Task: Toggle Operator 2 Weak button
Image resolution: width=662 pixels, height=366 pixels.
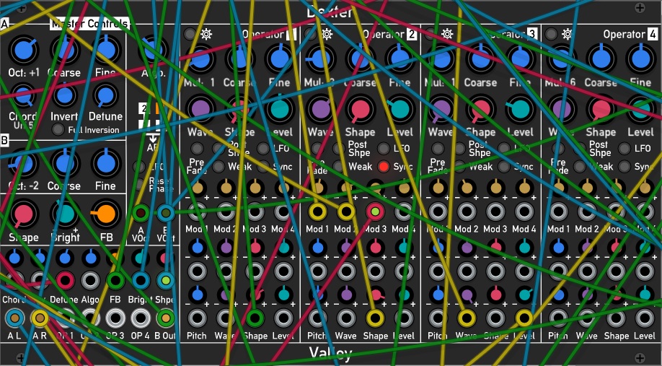Action: [339, 167]
